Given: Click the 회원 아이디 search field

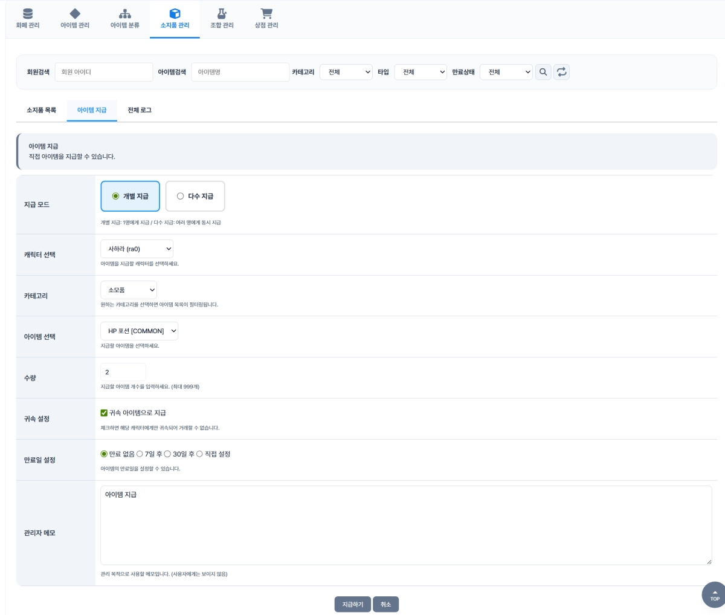Looking at the screenshot, I should [103, 72].
